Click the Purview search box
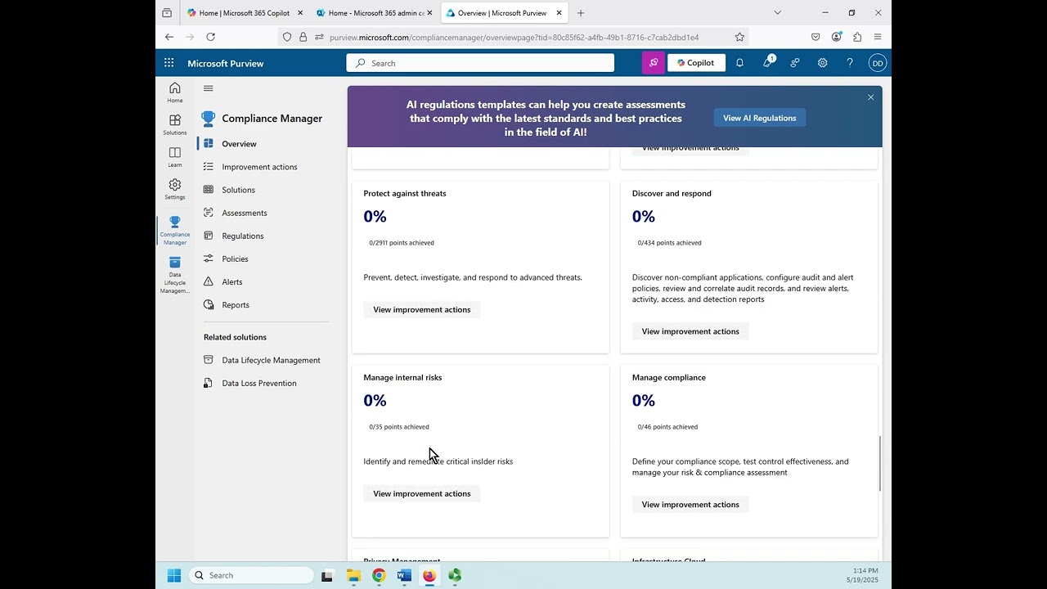 click(x=480, y=63)
